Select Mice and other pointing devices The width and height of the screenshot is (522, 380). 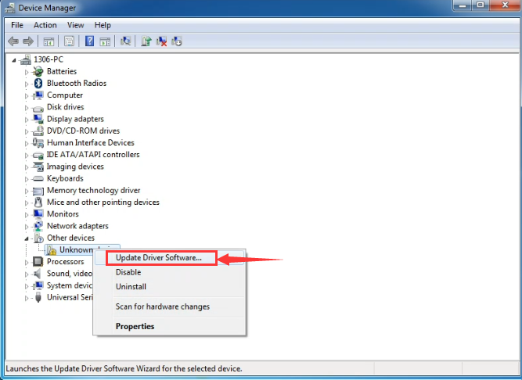[103, 203]
